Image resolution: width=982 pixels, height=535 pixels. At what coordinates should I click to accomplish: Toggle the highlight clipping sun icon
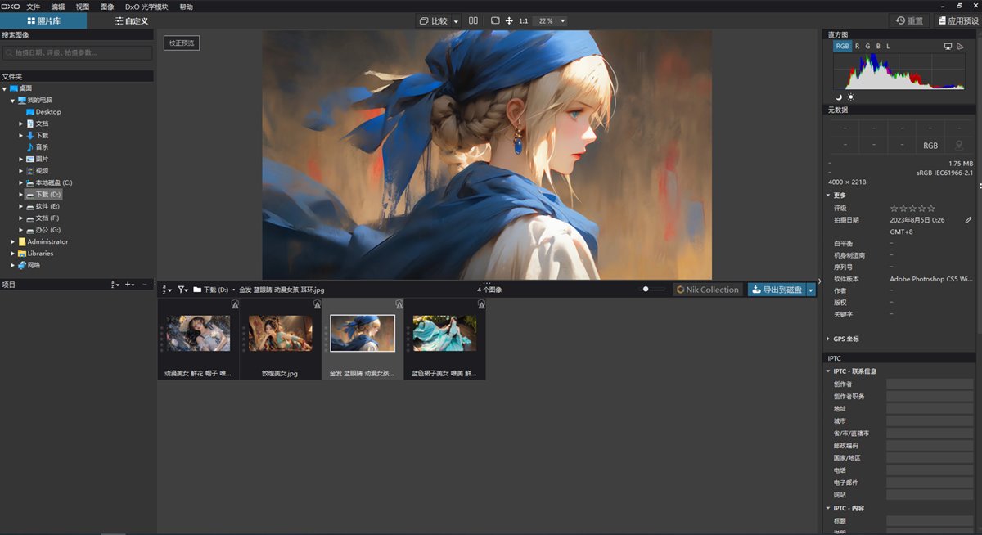coord(849,97)
